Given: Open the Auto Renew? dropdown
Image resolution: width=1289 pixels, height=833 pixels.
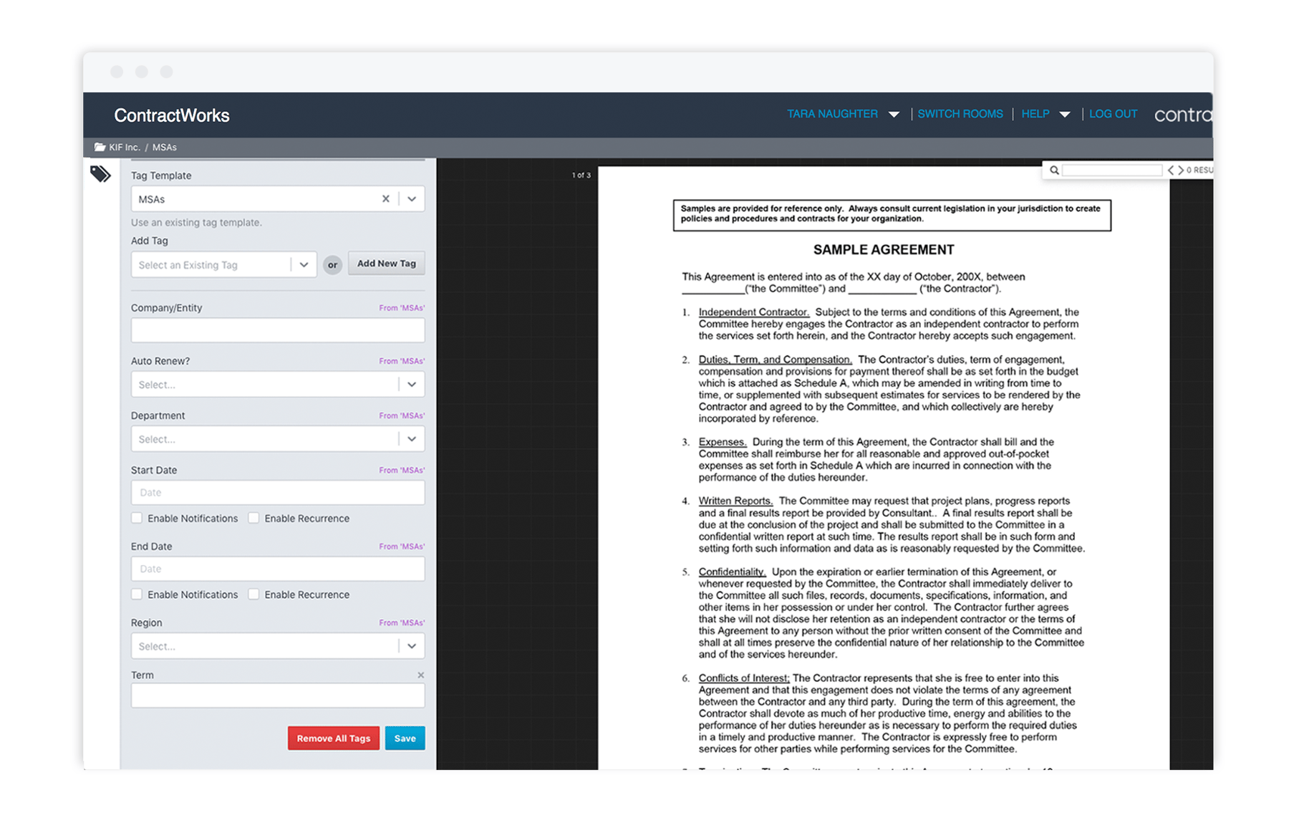Looking at the screenshot, I should pos(412,385).
